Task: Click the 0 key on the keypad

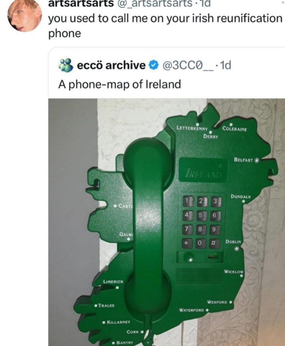Action: point(200,243)
